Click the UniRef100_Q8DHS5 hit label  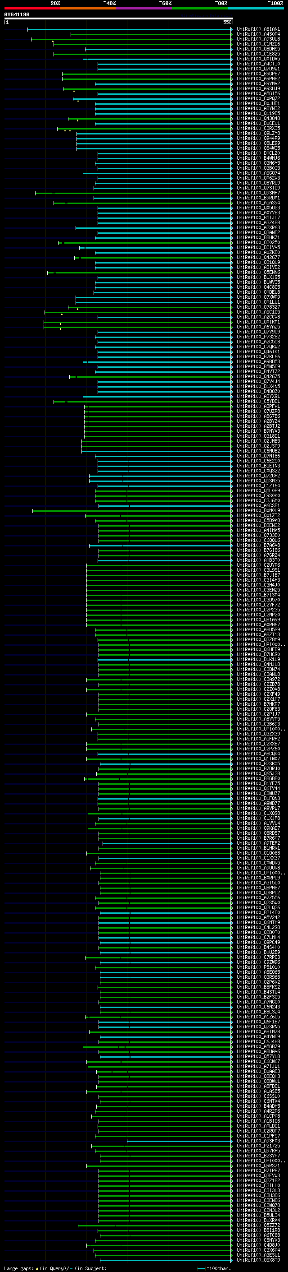tap(258, 49)
